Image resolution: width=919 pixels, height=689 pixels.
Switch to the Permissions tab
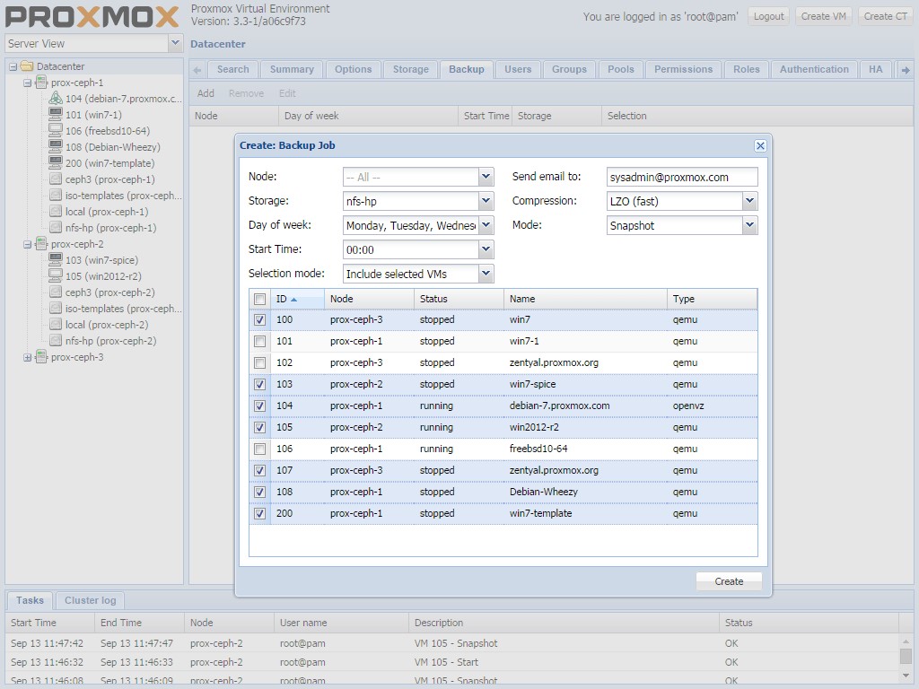click(683, 69)
